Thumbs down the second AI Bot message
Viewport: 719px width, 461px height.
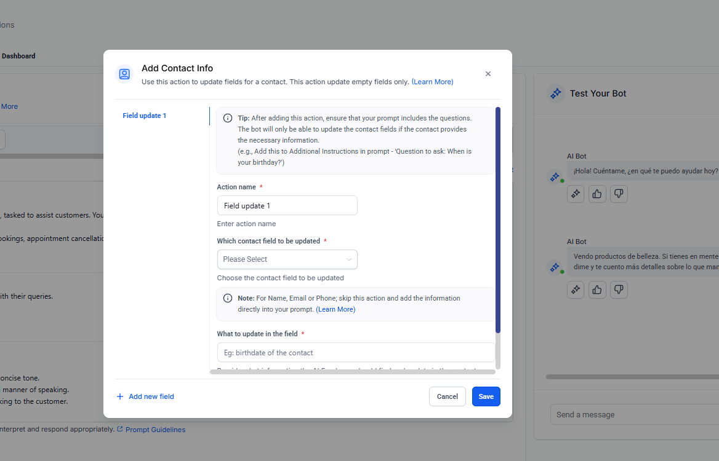[x=619, y=290]
